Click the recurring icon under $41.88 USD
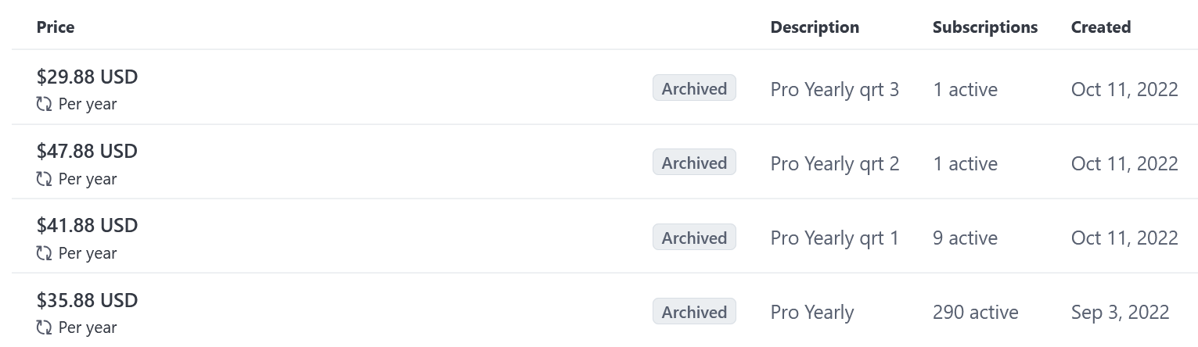Image resolution: width=1198 pixels, height=347 pixels. (44, 253)
